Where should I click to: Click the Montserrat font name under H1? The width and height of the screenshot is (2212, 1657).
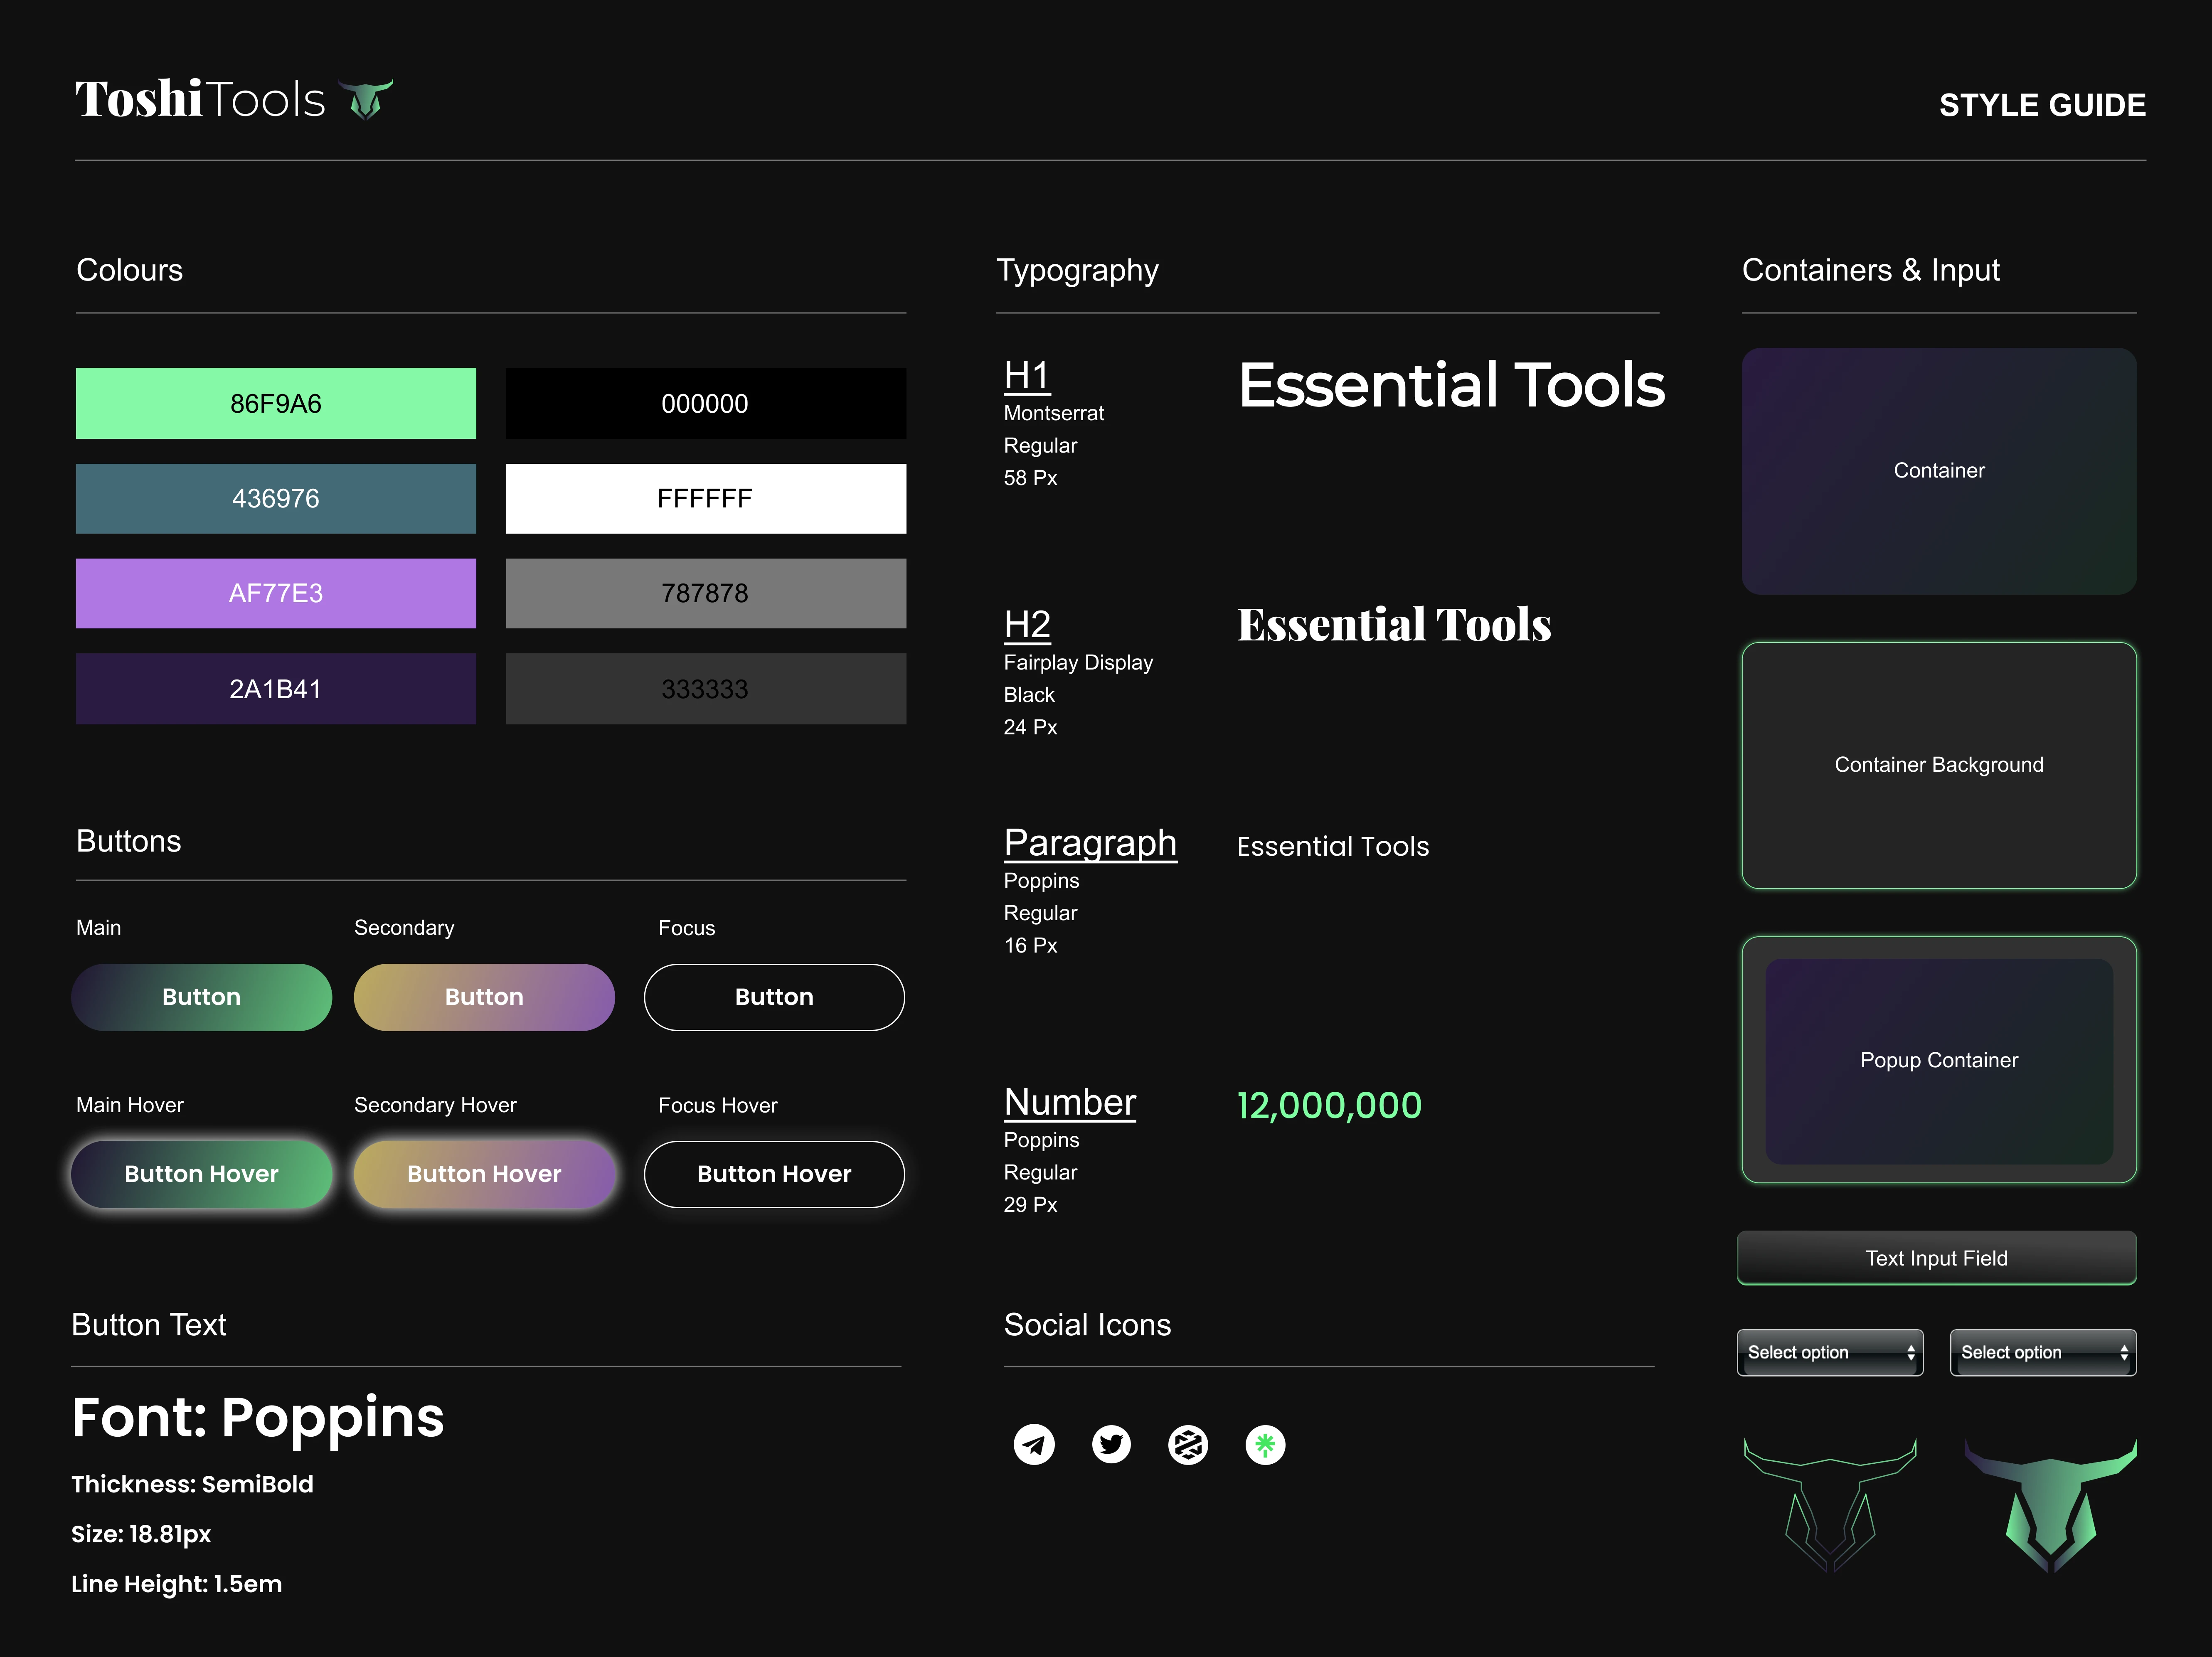pos(1054,413)
